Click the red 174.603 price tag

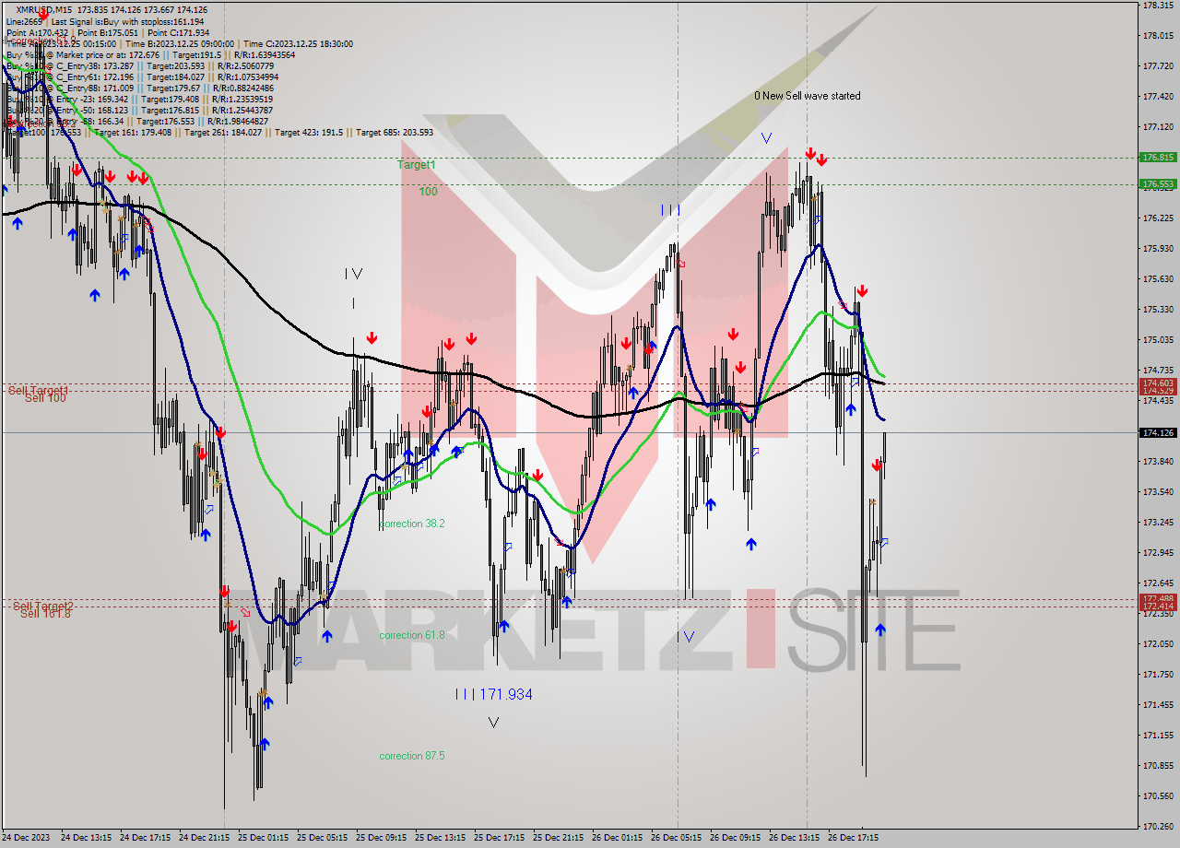(x=1158, y=383)
